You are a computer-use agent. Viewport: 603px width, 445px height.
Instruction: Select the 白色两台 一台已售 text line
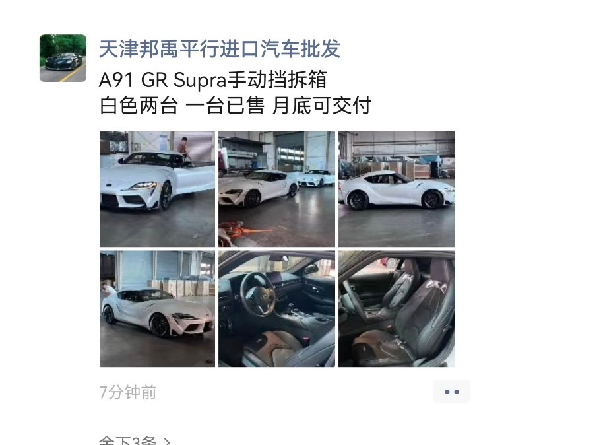(x=235, y=105)
